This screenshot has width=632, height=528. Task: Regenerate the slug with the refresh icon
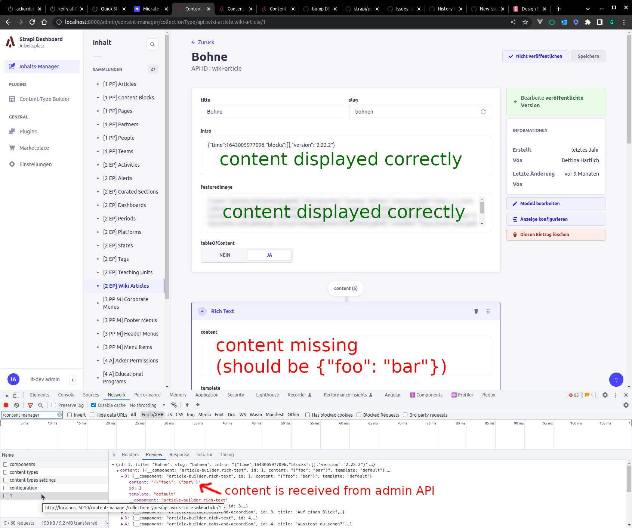pos(483,112)
